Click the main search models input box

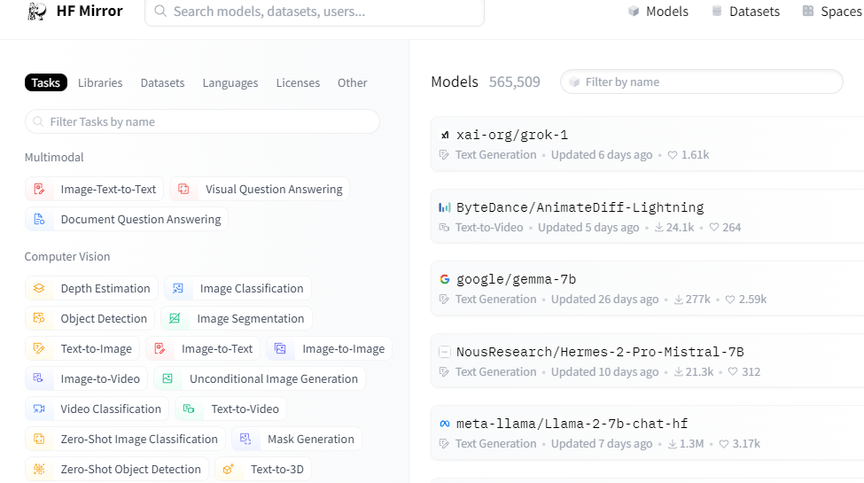315,12
